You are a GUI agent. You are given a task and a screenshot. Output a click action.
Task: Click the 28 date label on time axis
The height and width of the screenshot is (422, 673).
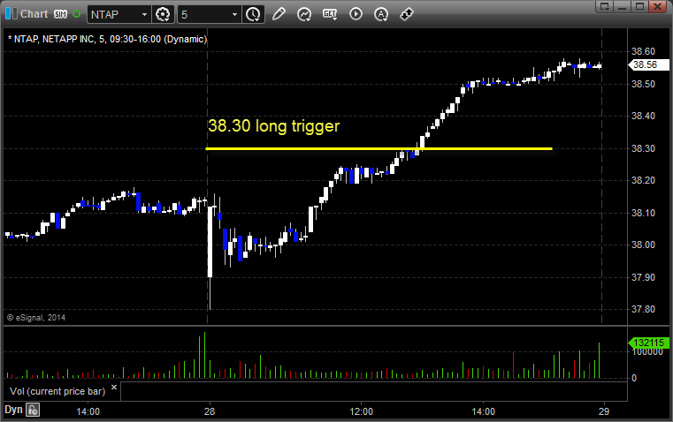click(210, 411)
